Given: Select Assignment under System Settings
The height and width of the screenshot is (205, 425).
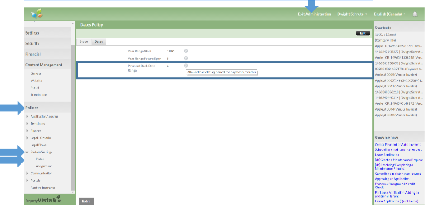Looking at the screenshot, I should pos(44,166).
